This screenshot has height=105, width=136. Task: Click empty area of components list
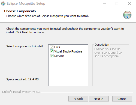68,72
